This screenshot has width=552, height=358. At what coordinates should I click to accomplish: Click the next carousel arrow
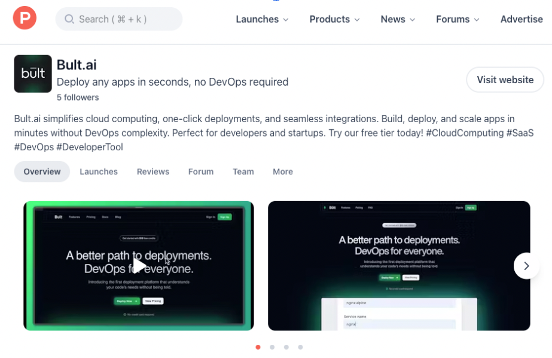526,265
